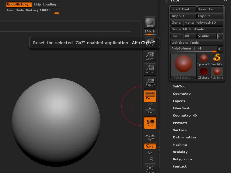
Task: Open the Lightbox Tools menu
Action: coord(185,43)
